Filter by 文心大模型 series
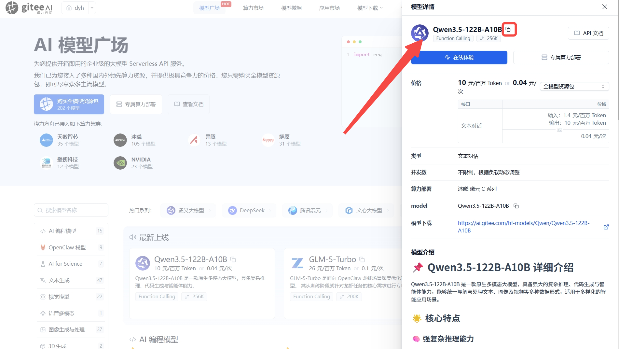Image resolution: width=619 pixels, height=349 pixels. [x=366, y=210]
